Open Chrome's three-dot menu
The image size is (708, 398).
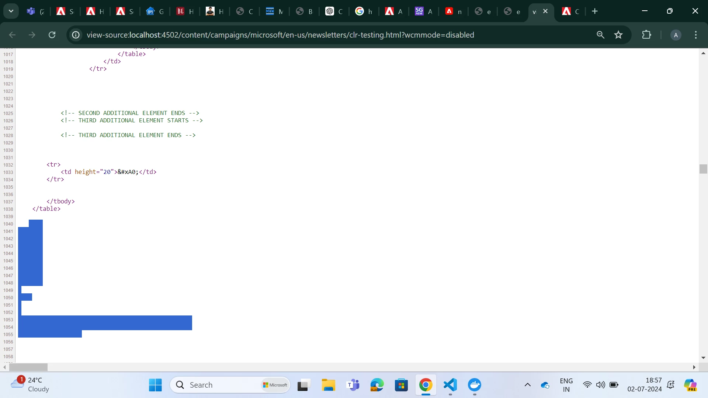tap(696, 35)
